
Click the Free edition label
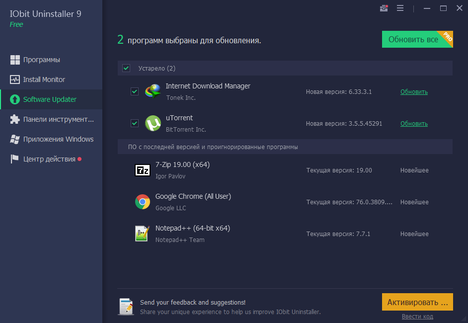point(16,24)
